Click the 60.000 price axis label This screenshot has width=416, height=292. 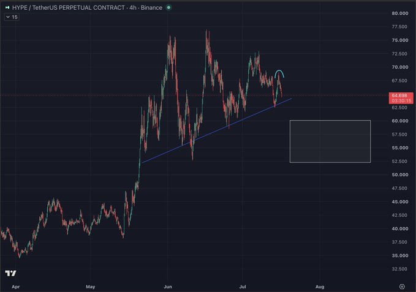[x=400, y=121]
